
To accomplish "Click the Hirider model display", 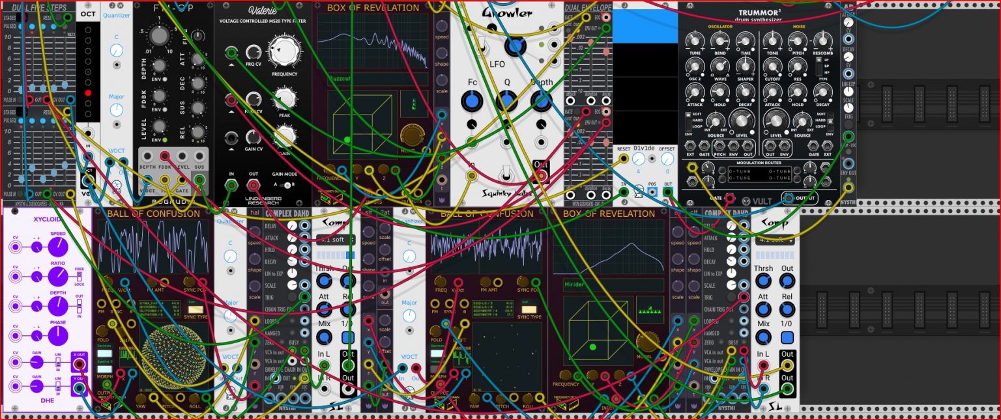I will pyautogui.click(x=613, y=285).
